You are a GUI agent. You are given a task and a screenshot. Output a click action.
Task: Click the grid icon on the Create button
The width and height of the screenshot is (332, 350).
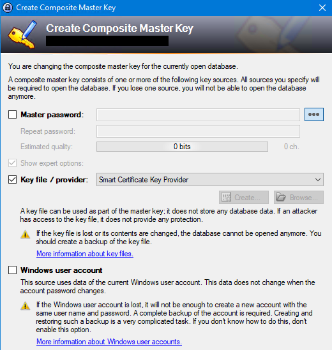(x=226, y=198)
